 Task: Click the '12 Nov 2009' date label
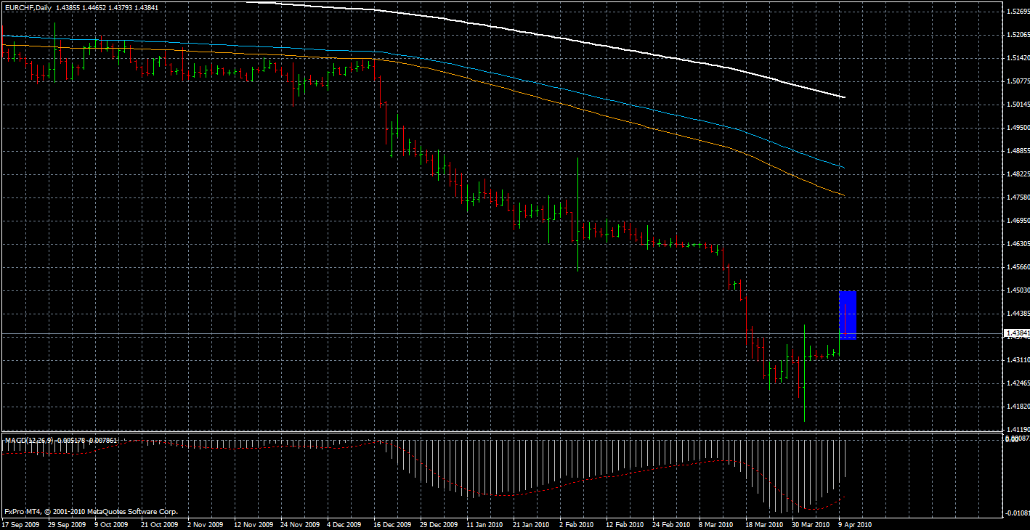coord(254,524)
